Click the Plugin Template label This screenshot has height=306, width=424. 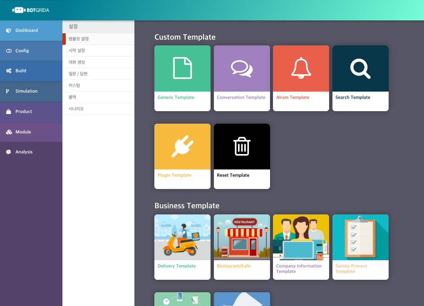click(174, 175)
